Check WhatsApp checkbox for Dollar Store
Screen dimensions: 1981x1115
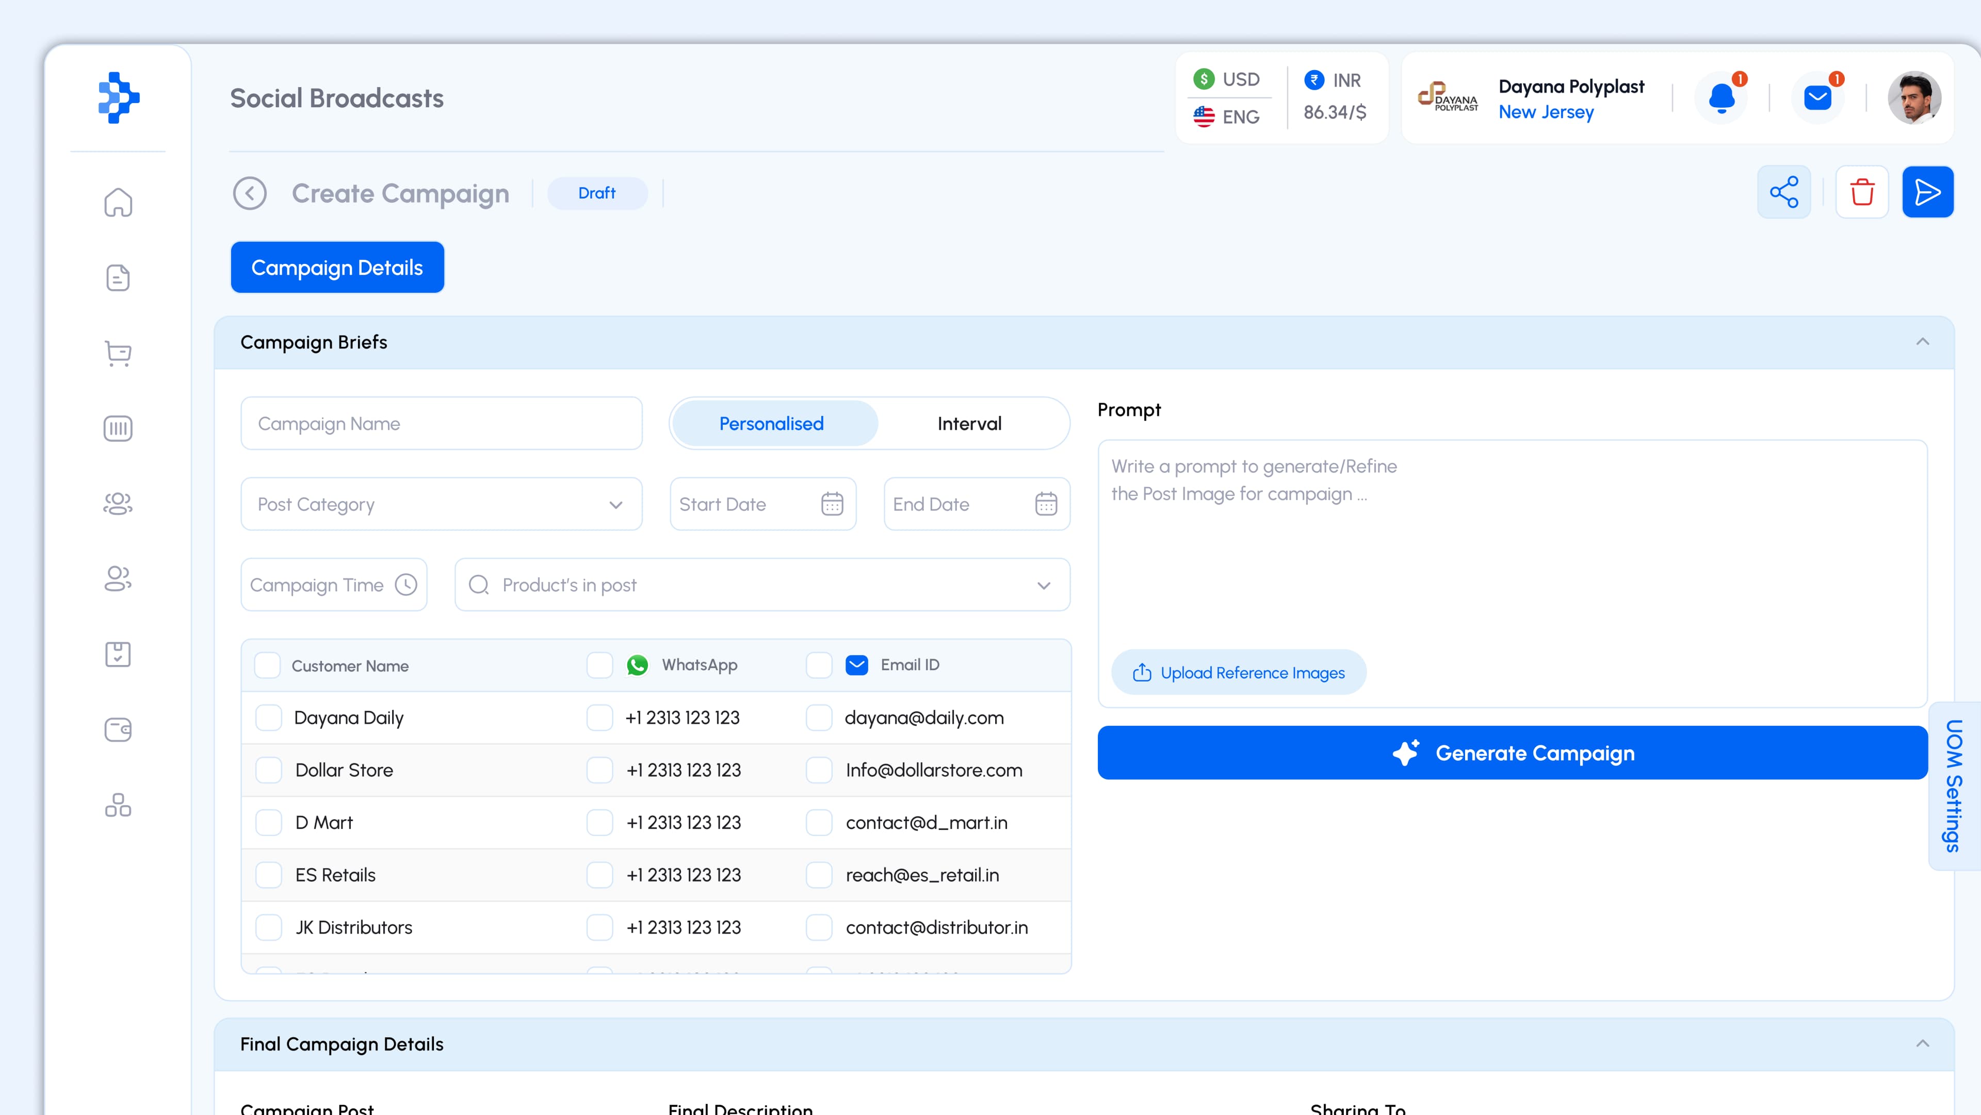599,770
